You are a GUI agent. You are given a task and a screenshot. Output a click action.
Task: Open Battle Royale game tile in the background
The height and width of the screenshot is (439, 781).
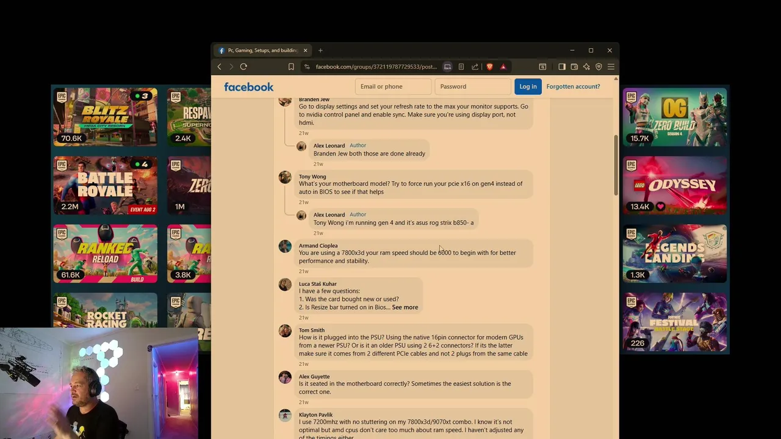pyautogui.click(x=105, y=185)
